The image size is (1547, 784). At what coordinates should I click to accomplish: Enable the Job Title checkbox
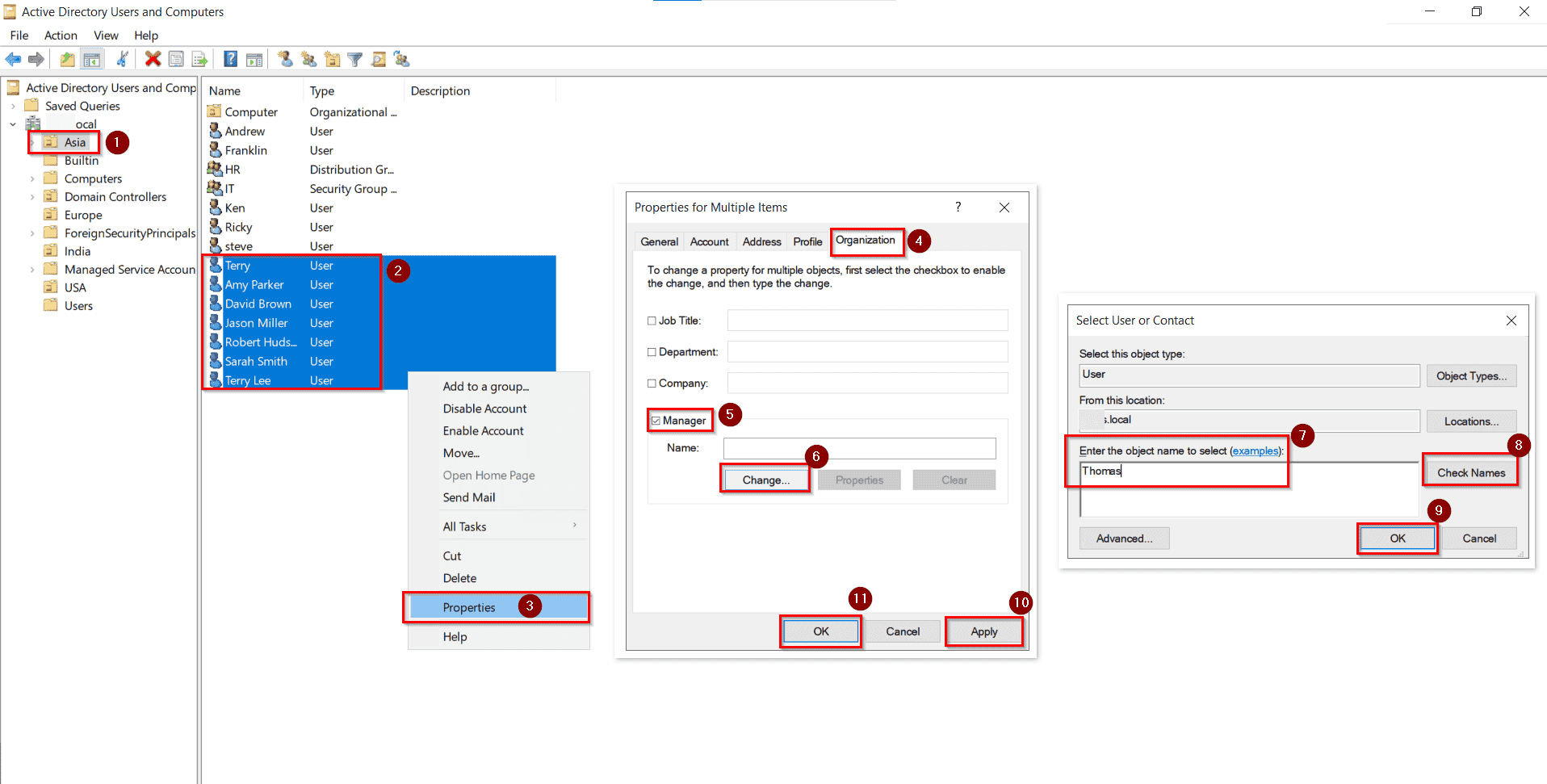click(x=652, y=320)
